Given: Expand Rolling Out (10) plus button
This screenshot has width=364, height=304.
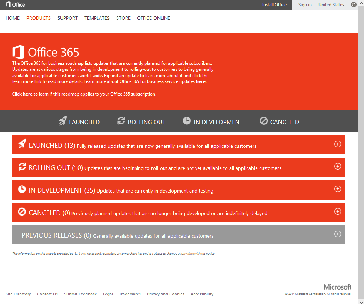Looking at the screenshot, I should (338, 166).
